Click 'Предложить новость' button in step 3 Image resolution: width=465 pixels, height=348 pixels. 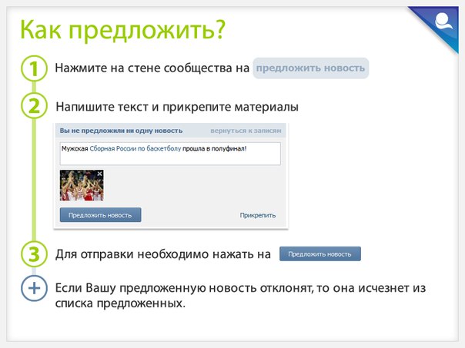(320, 254)
